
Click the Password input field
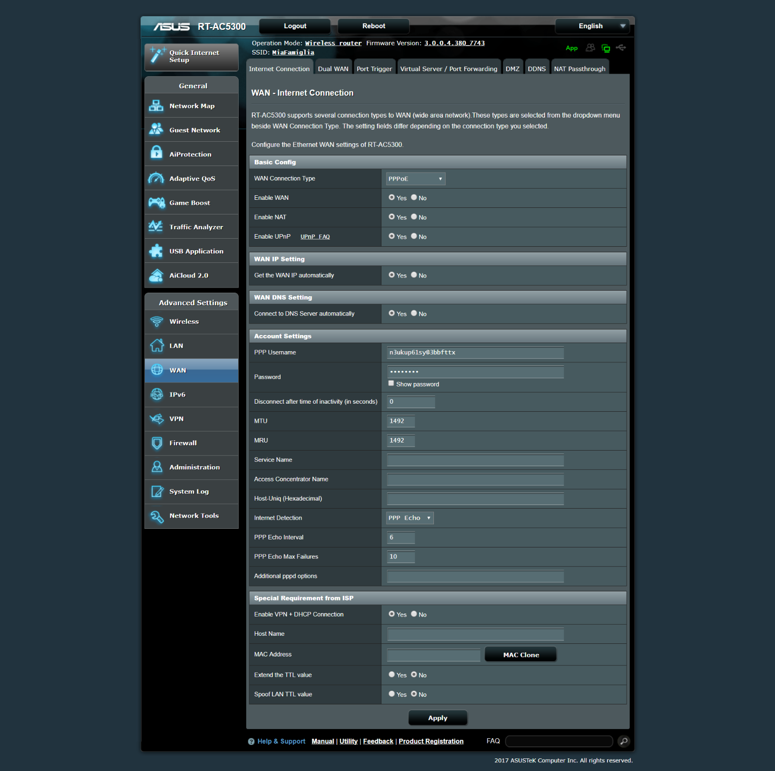coord(475,372)
